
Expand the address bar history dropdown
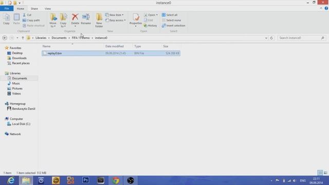point(266,38)
